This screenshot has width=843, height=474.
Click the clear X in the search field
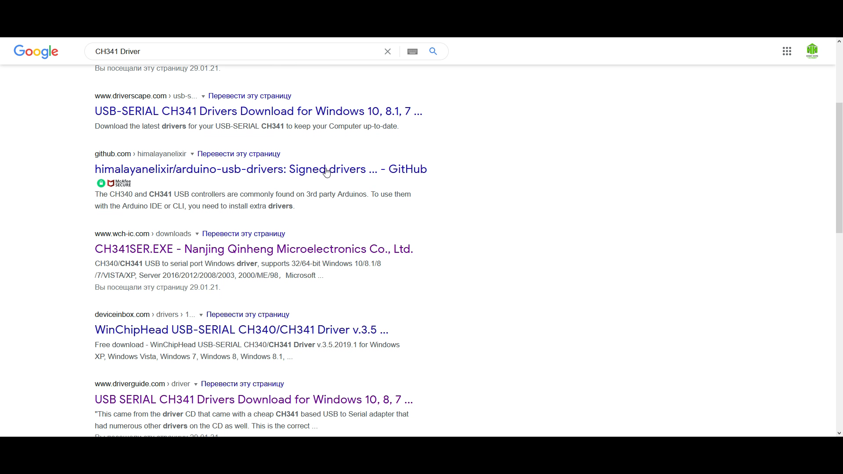(x=388, y=51)
